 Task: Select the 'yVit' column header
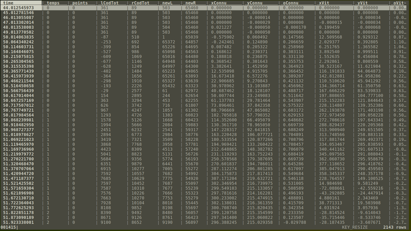point(364,3)
